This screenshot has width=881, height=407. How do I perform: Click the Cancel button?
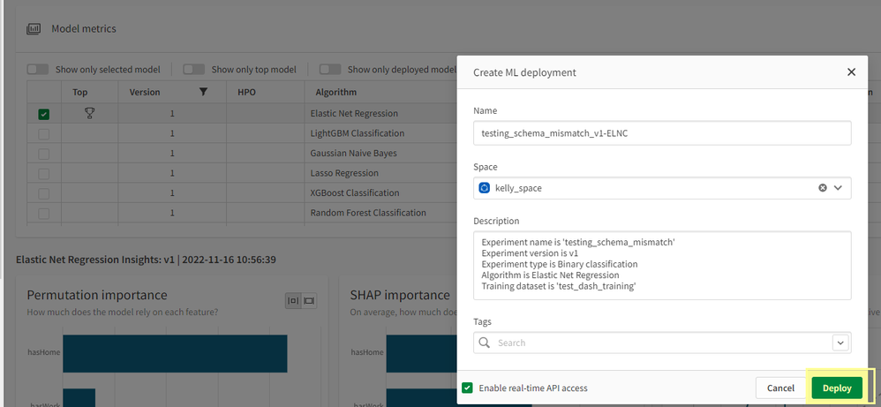pos(780,388)
